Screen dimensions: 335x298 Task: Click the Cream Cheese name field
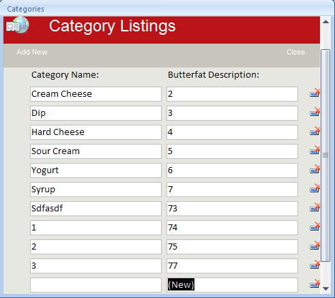click(x=96, y=94)
